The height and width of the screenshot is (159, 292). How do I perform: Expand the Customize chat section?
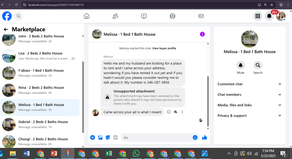tap(249, 84)
